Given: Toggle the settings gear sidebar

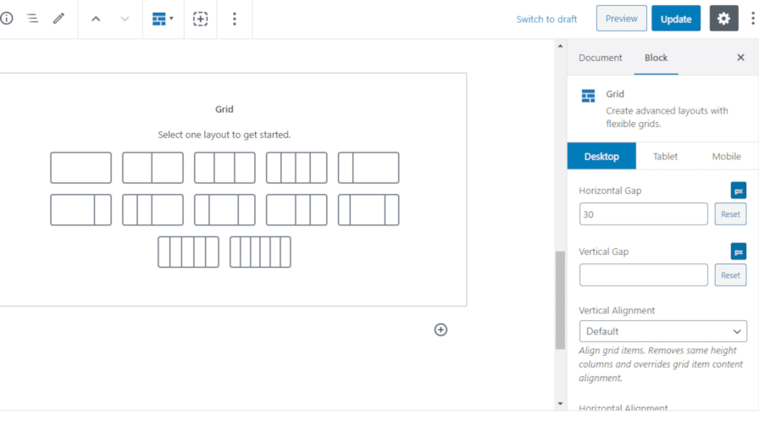Looking at the screenshot, I should [723, 19].
